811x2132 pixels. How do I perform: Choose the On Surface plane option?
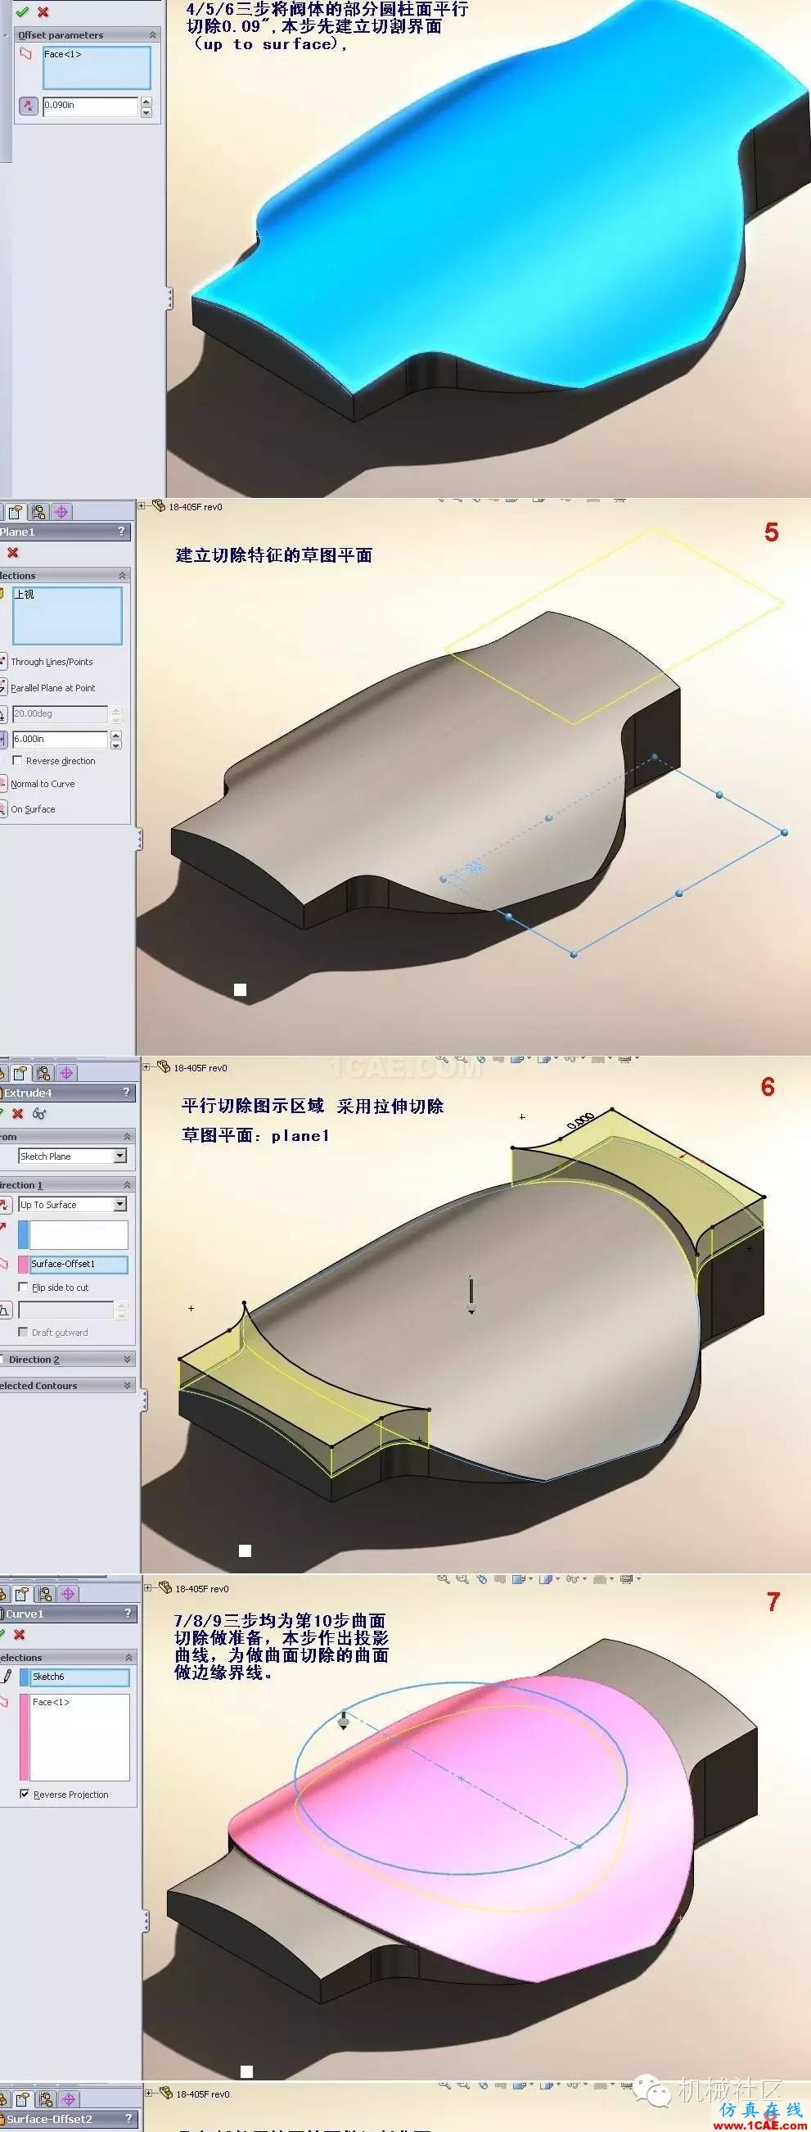(33, 809)
